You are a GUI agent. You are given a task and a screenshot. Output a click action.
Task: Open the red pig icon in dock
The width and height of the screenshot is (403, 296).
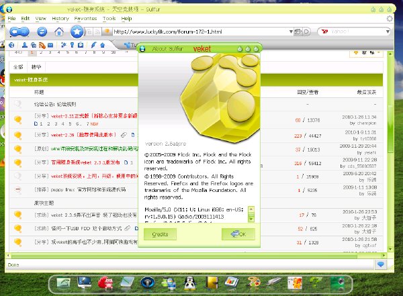[105, 283]
